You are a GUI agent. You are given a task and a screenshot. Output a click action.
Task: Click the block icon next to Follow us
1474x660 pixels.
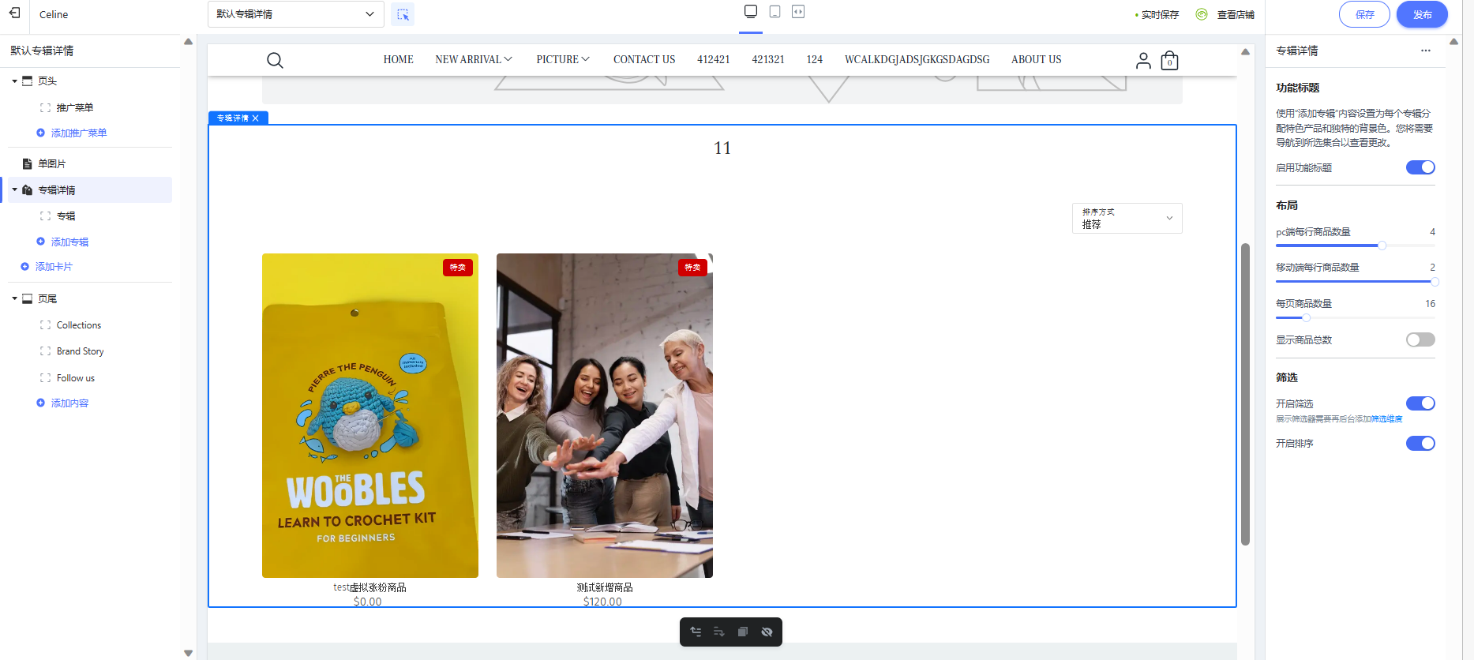(45, 378)
